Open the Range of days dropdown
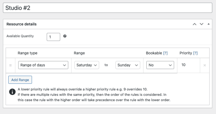The image size is (216, 114). 43,65
